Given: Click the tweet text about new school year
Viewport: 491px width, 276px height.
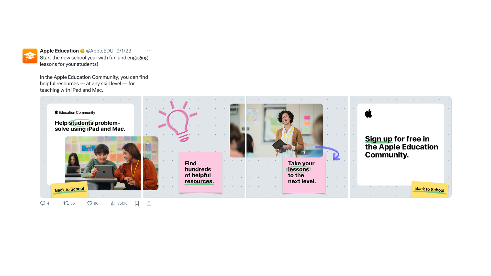Looking at the screenshot, I should pos(94,61).
